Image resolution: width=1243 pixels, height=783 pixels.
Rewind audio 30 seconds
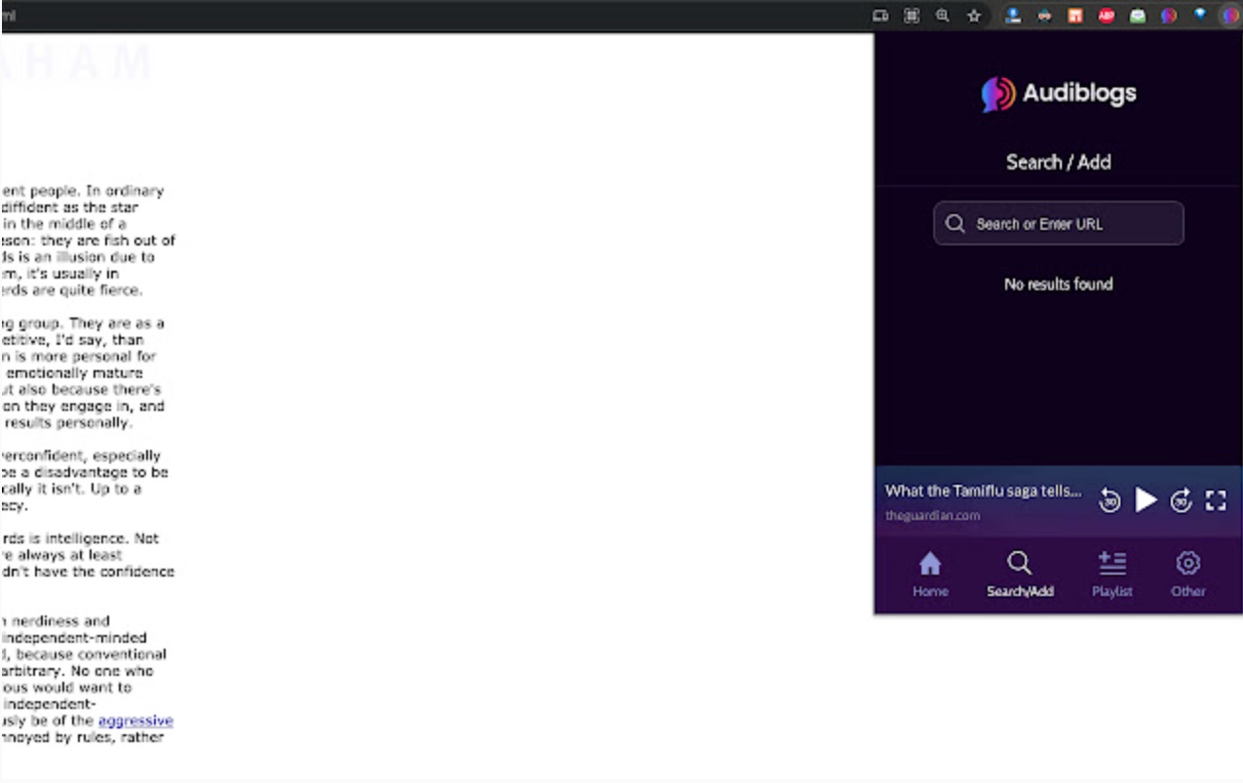coord(1109,501)
